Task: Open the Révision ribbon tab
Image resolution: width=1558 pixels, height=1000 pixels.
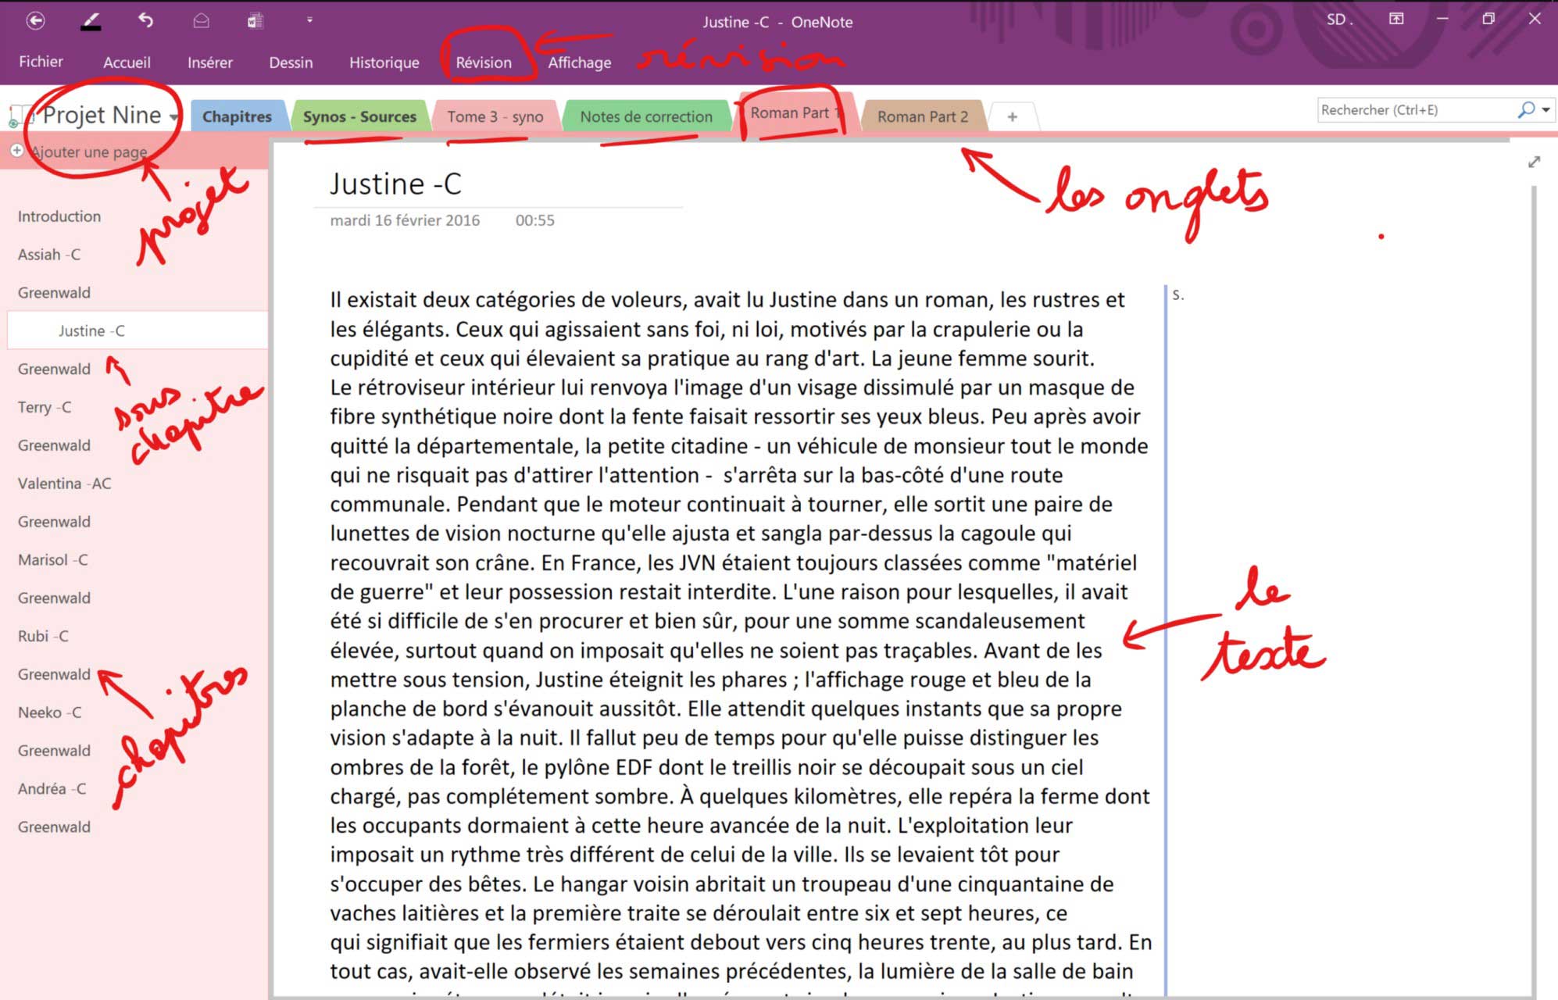Action: pos(484,62)
